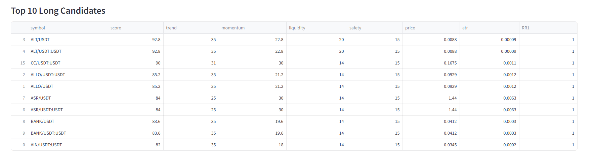Sort table by symbol column header
This screenshot has height=158, width=593.
(38, 28)
